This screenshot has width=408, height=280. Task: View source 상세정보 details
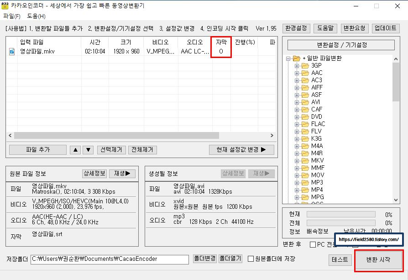pyautogui.click(x=94, y=174)
